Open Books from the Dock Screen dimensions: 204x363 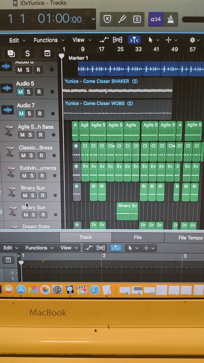(8, 289)
